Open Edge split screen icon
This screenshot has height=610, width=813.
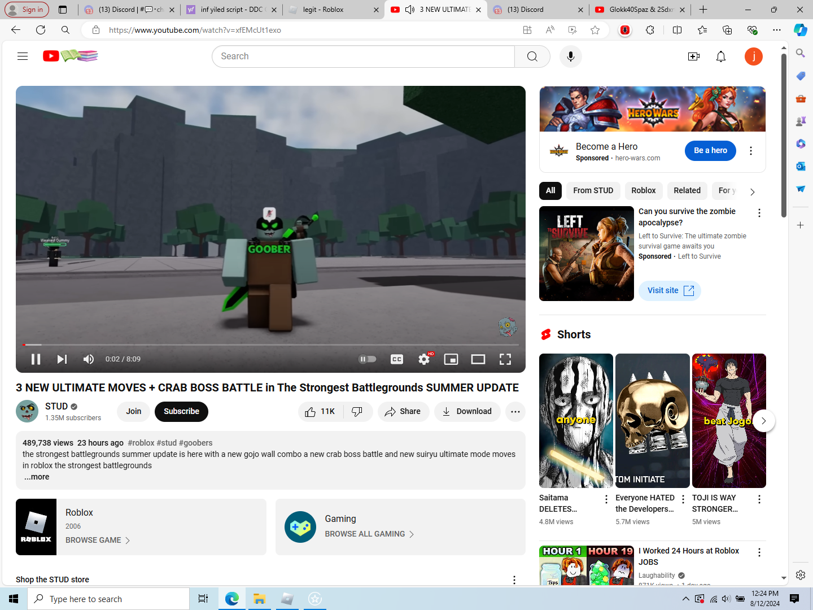pyautogui.click(x=677, y=30)
